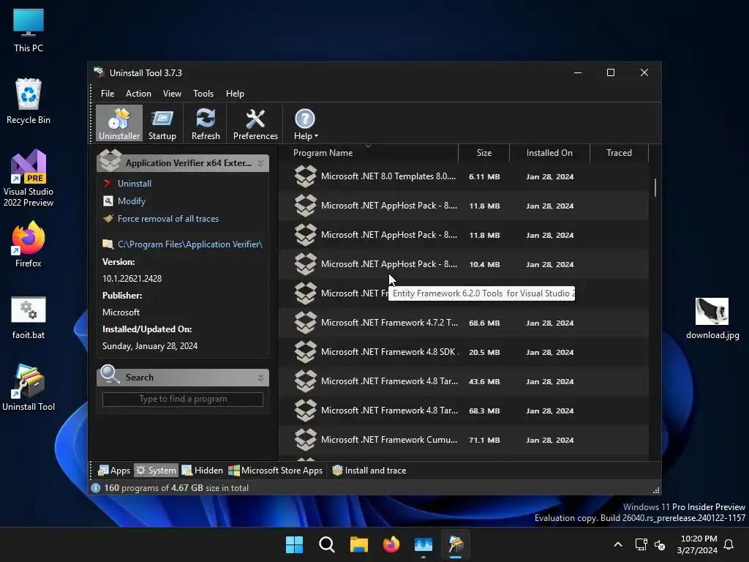Select .NET Framework 4.8 Tar... 43.6 MB row
Viewport: 749px width, 562px height.
pos(463,381)
